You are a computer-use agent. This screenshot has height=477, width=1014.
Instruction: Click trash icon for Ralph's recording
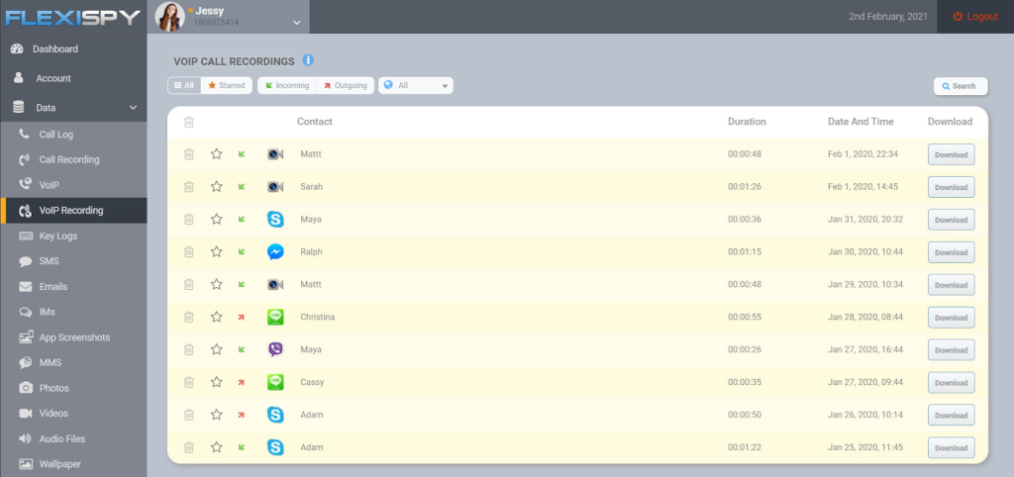tap(189, 251)
